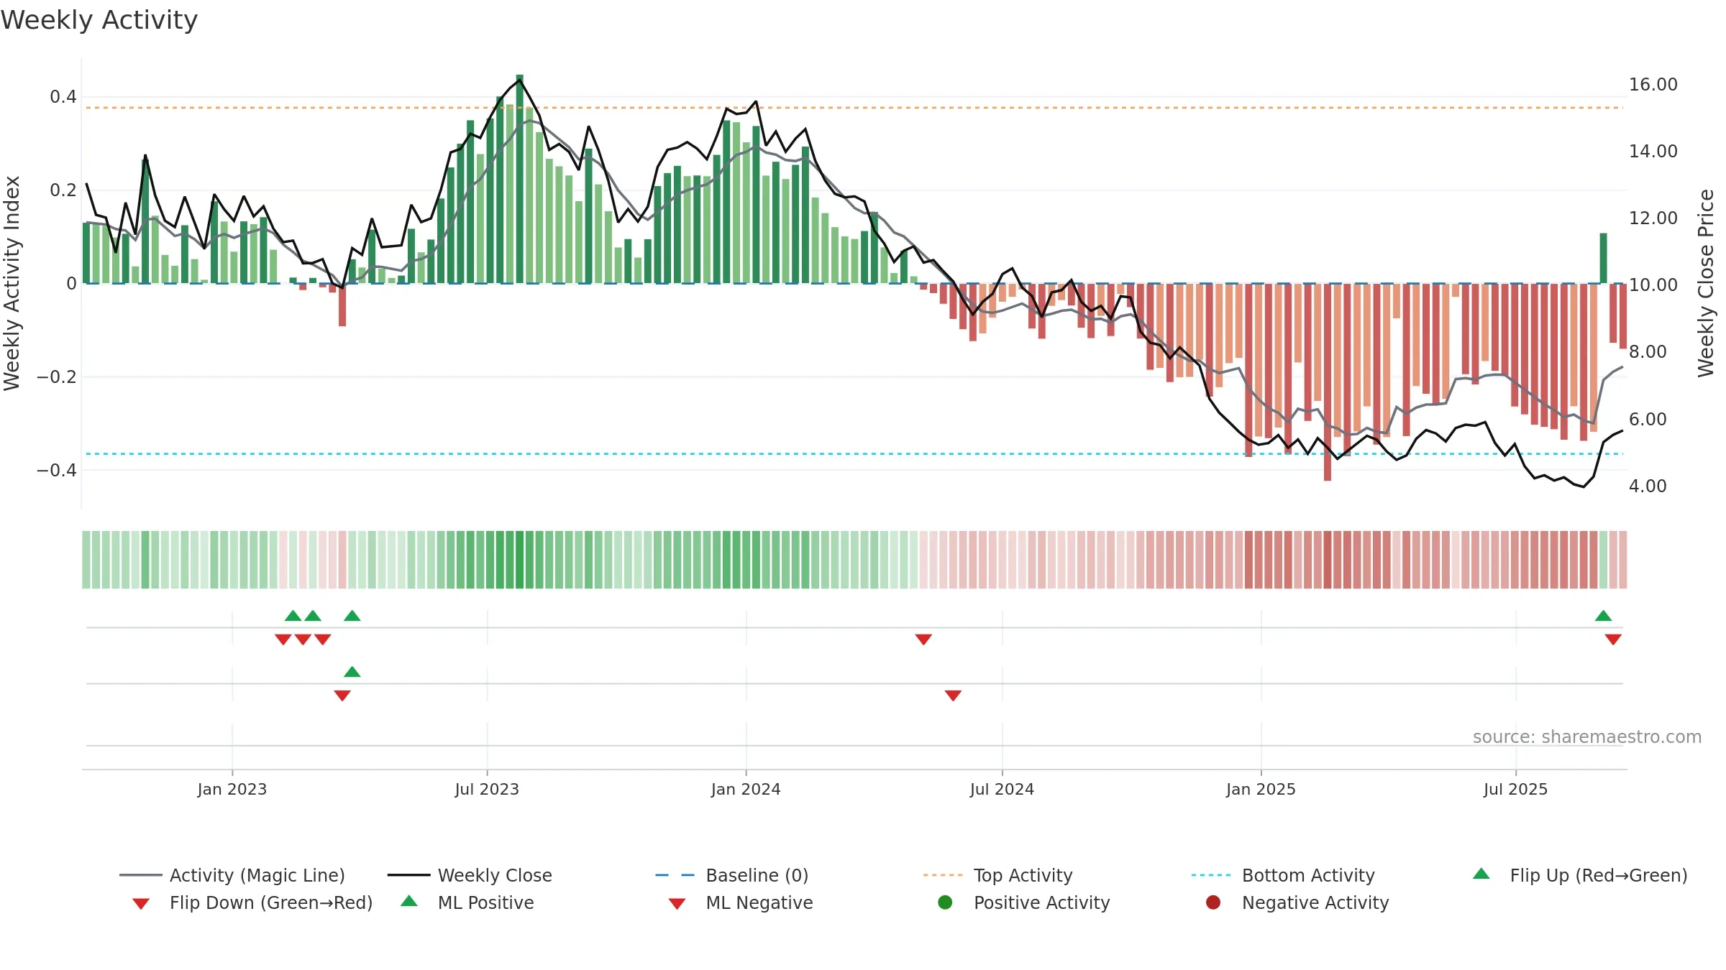Click the Baseline (0) legend entry
Screen dimensions: 1726x970
click(x=732, y=875)
